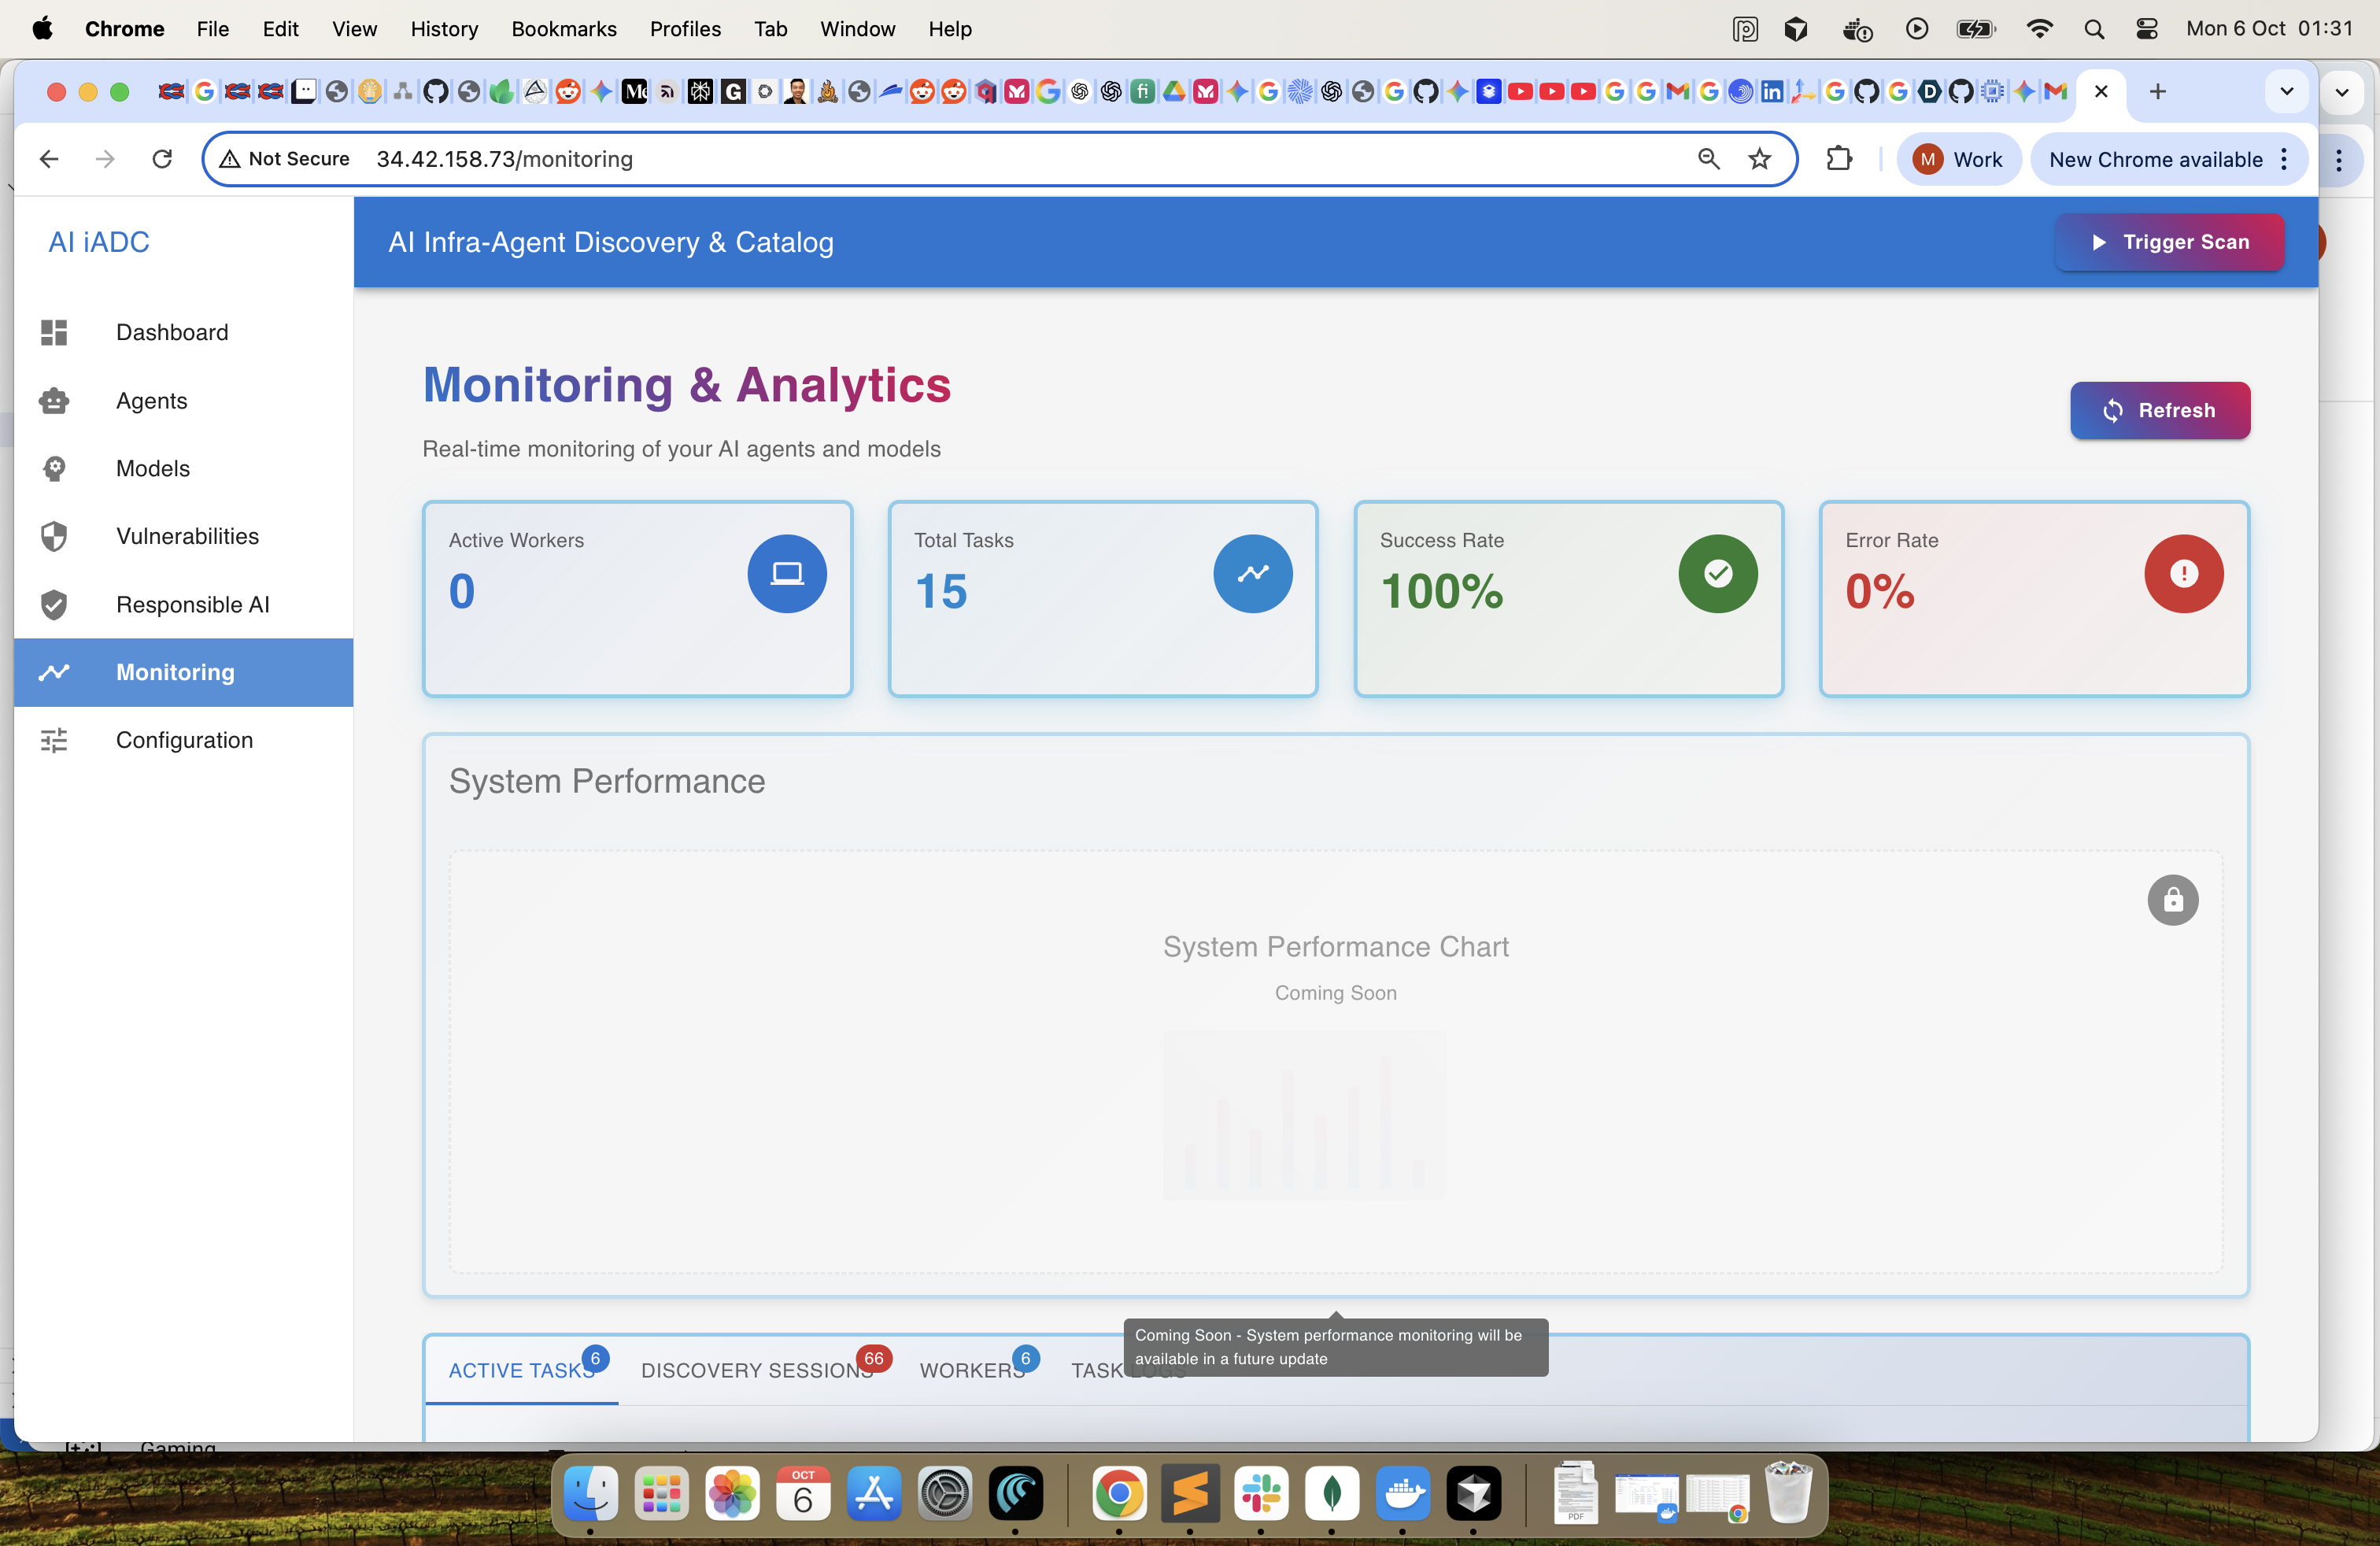2380x1546 pixels.
Task: Open the Chrome extensions puzzle icon
Action: pyautogui.click(x=1839, y=159)
